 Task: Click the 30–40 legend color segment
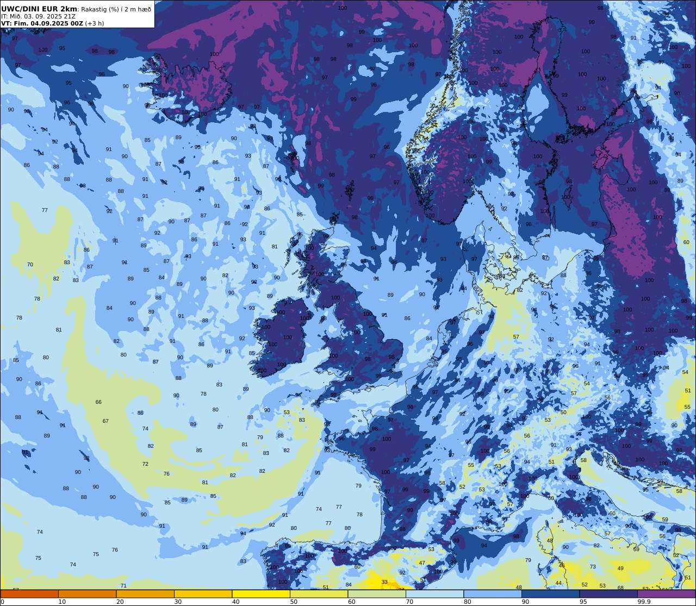tap(203, 593)
